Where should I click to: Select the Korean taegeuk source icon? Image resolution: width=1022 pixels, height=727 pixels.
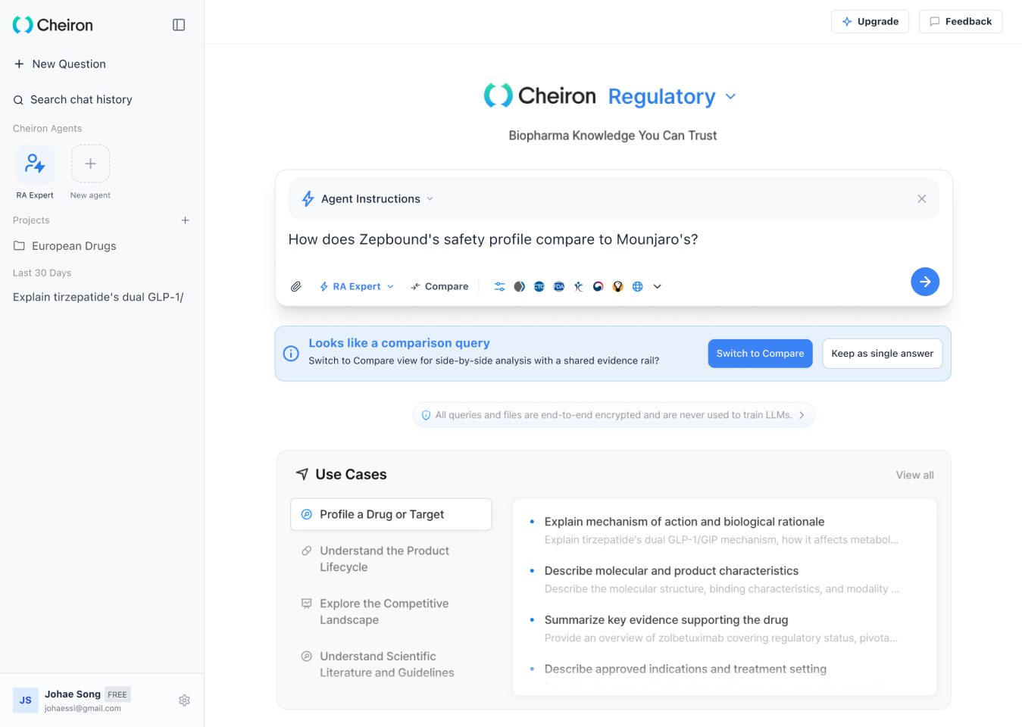(x=599, y=286)
